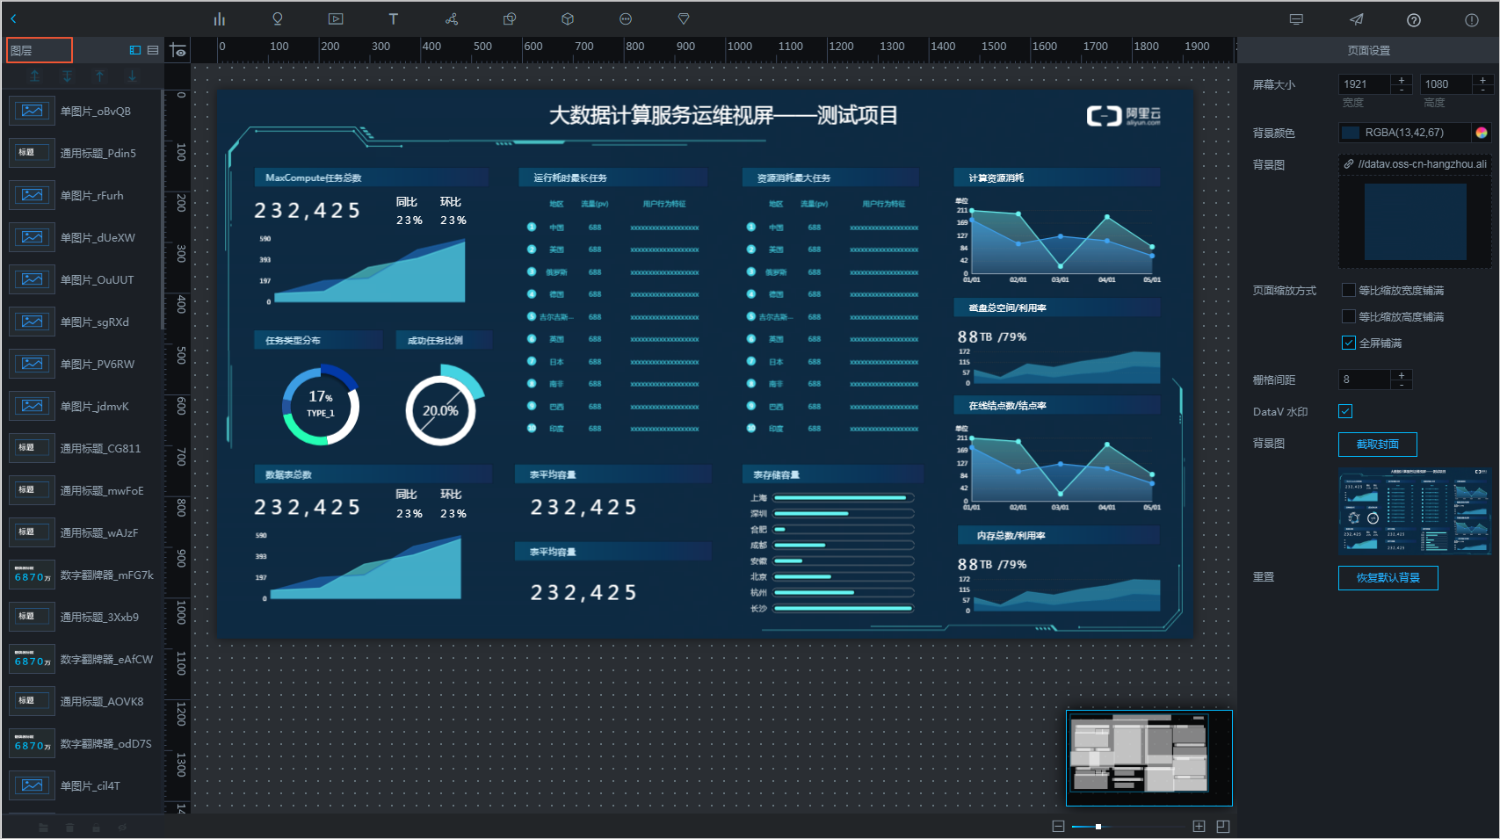Switch layers to list view

(153, 50)
